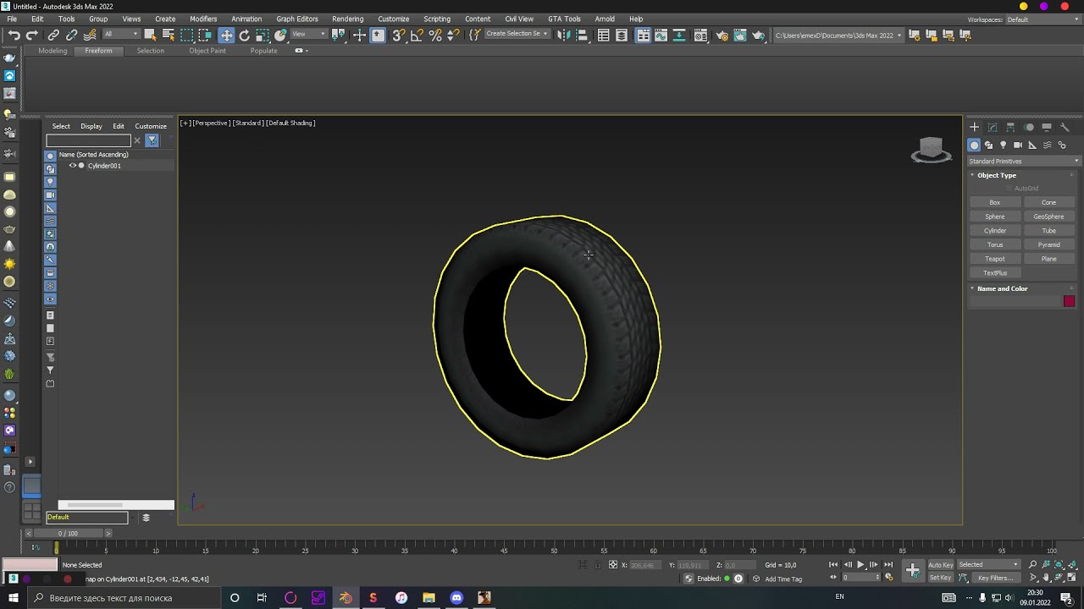
Task: Click the Align tool icon
Action: pos(582,35)
